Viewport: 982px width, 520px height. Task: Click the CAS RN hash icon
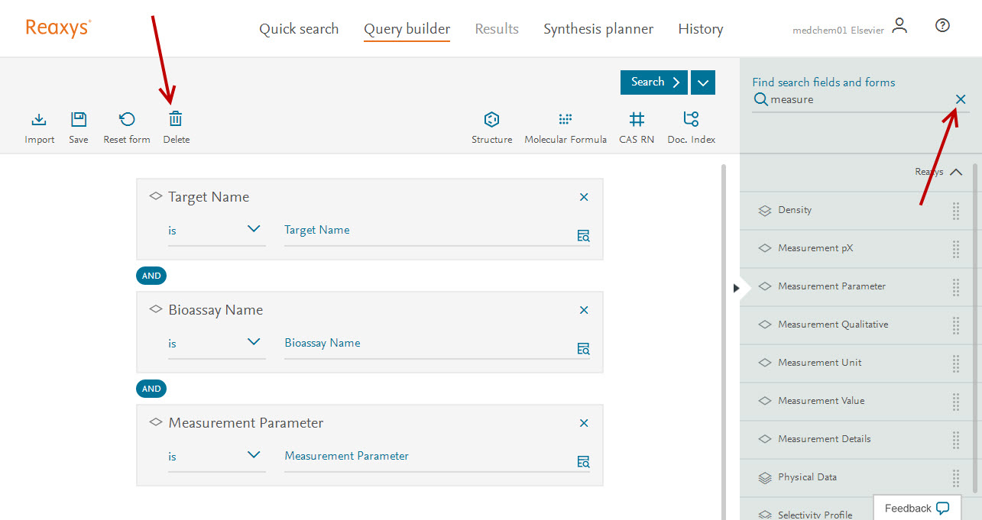637,120
